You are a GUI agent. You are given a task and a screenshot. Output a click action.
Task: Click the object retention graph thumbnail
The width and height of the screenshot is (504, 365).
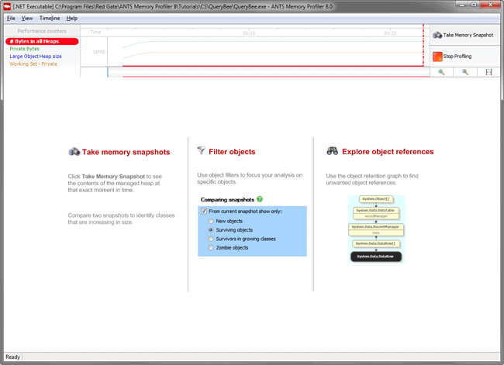pos(376,228)
